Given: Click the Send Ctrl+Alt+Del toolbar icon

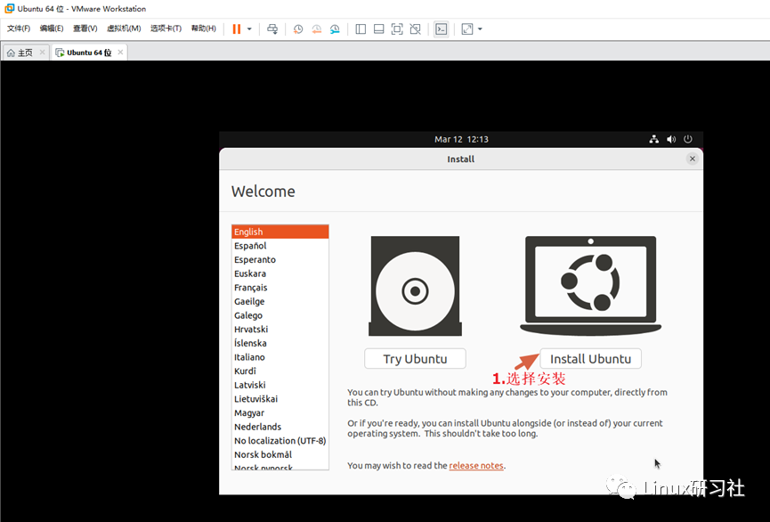Looking at the screenshot, I should click(272, 29).
